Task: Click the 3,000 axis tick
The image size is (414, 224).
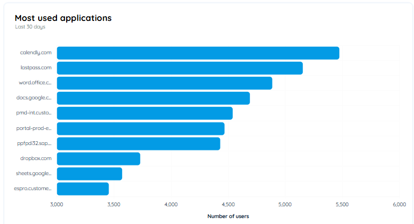Action: click(x=57, y=205)
